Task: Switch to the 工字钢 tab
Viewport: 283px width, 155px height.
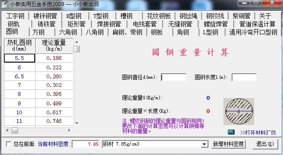Action: pos(15,16)
